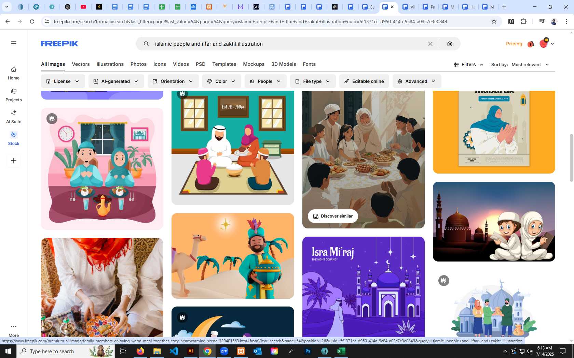Screen dimensions: 574x358
Task: Switch to Mockups tab
Action: pyautogui.click(x=254, y=64)
